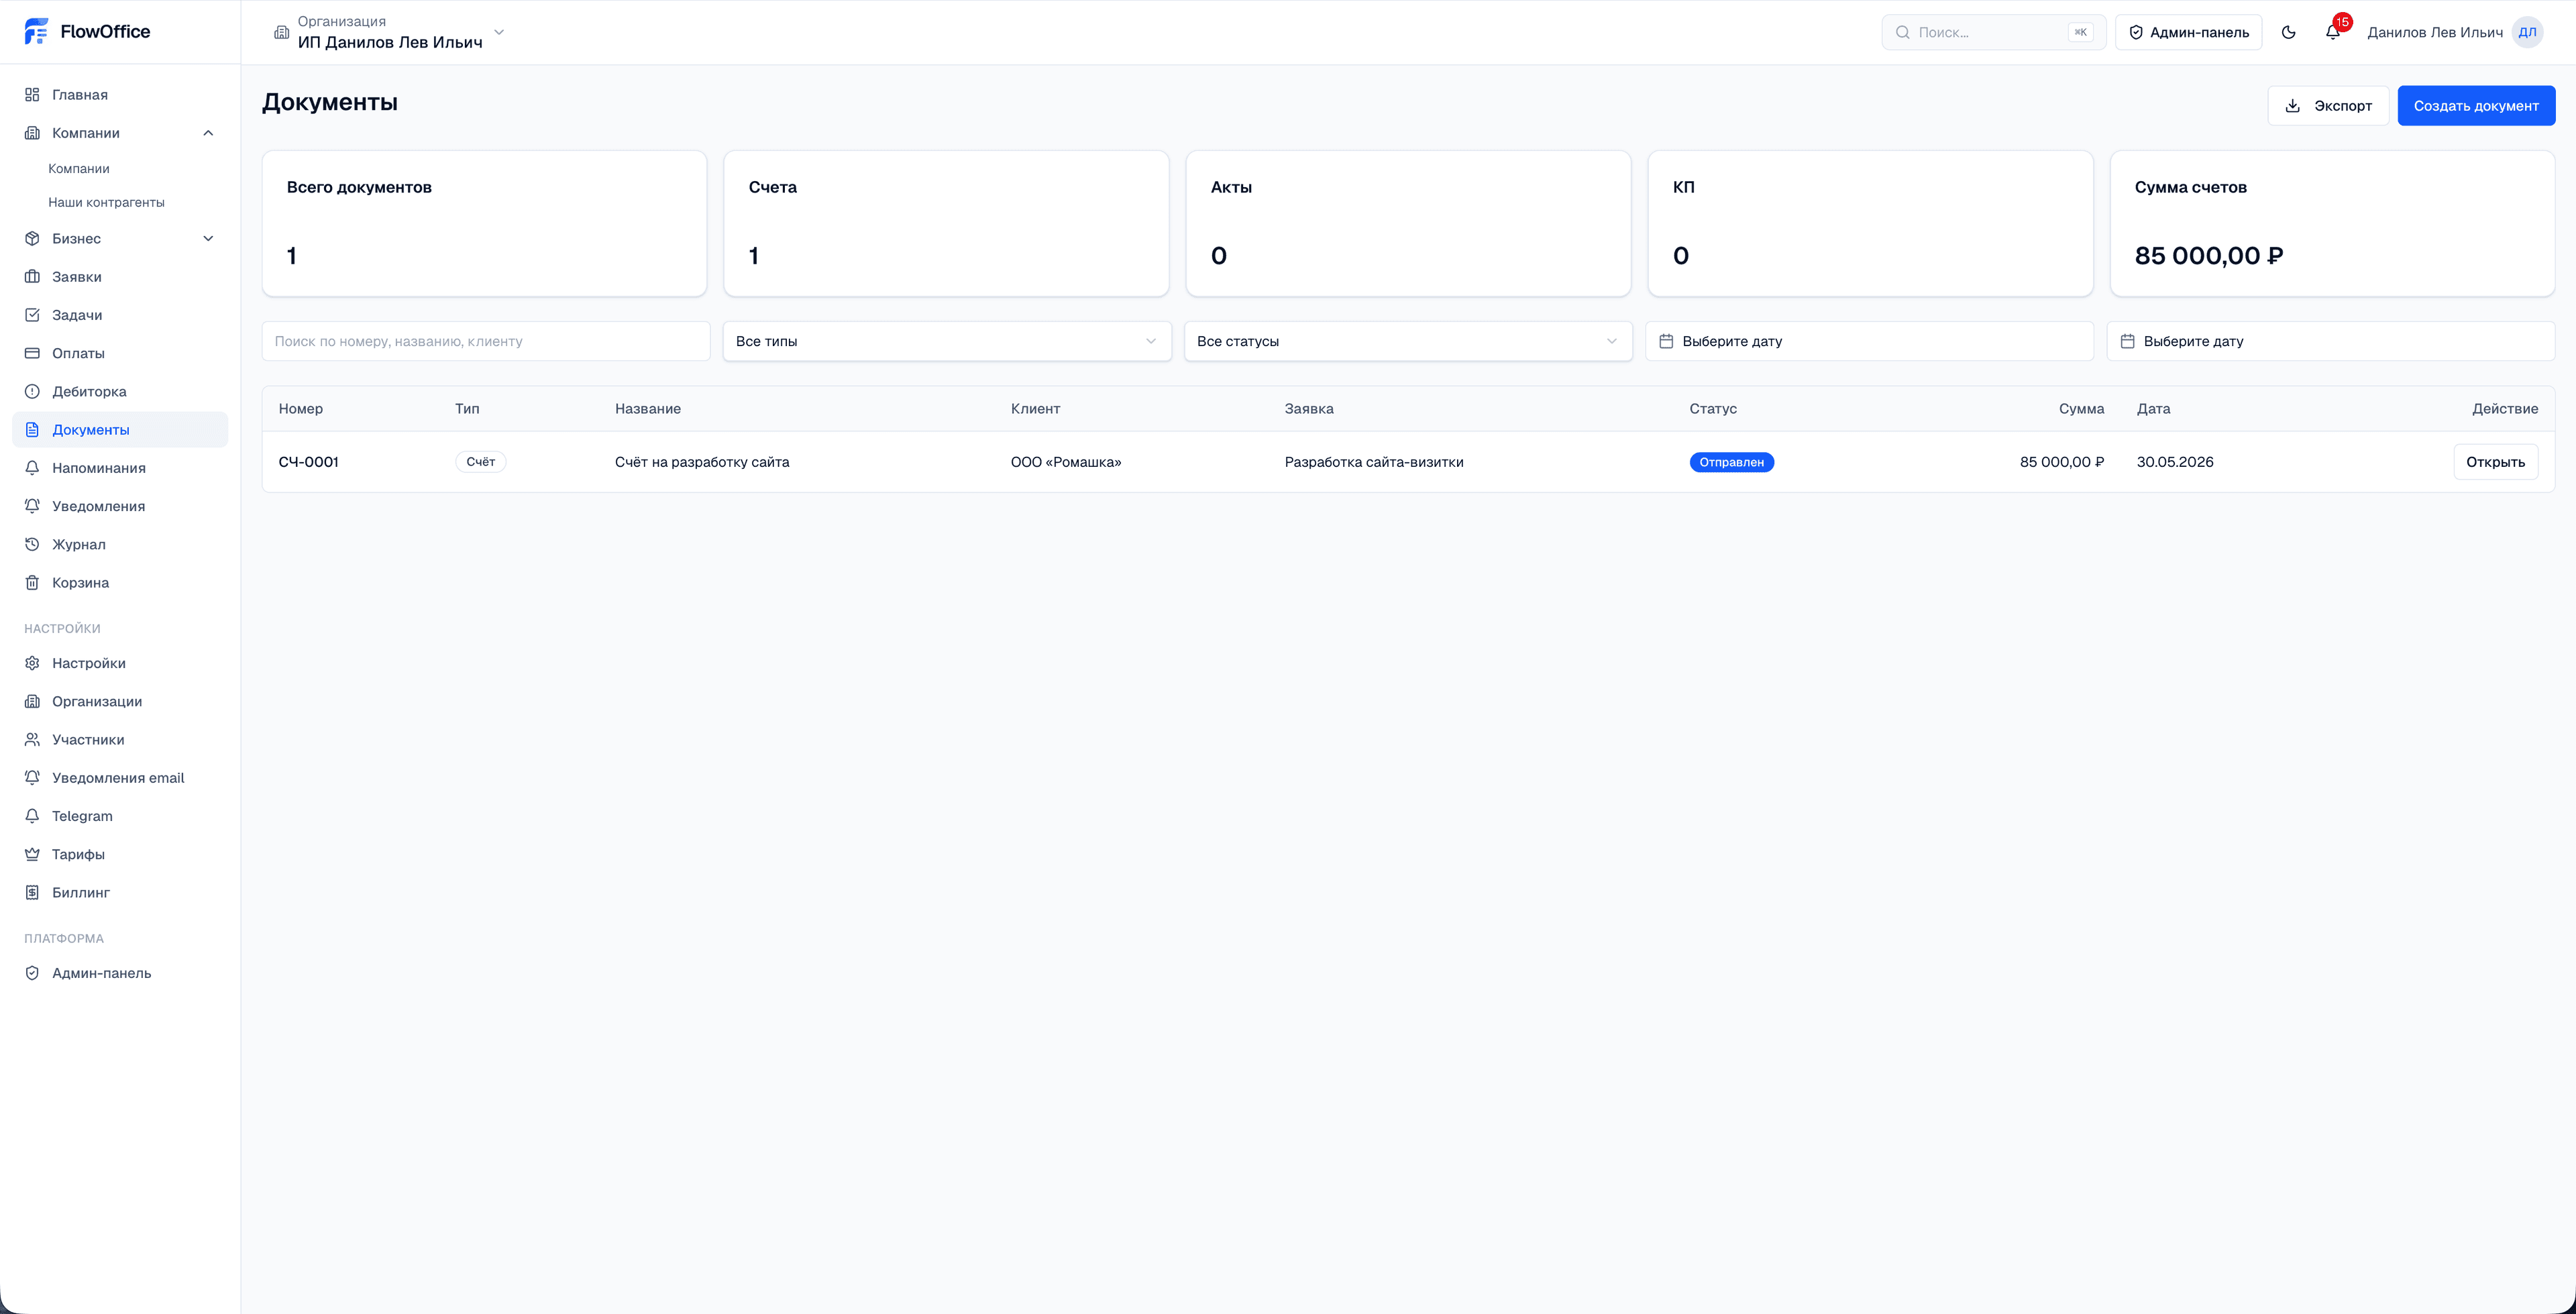Click the Всего документов stats card
2576x1314 pixels.
[x=484, y=224]
